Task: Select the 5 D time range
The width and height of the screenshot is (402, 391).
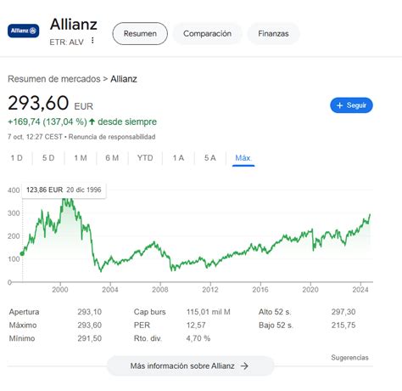Action: pos(48,158)
